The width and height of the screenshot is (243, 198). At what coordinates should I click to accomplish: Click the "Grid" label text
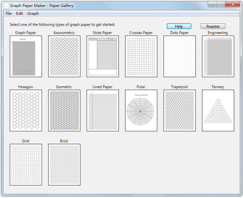(26, 141)
